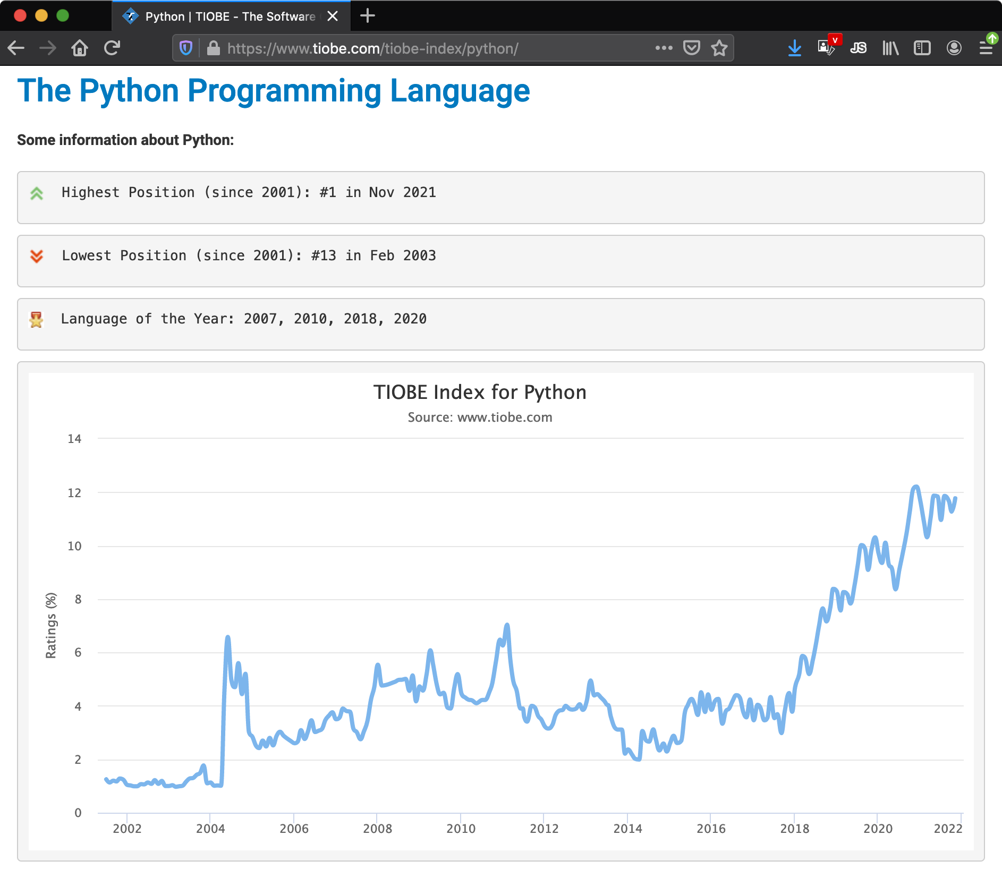Select 'Language of the Year' text line
Viewport: 1002px width, 869px height.
(244, 319)
